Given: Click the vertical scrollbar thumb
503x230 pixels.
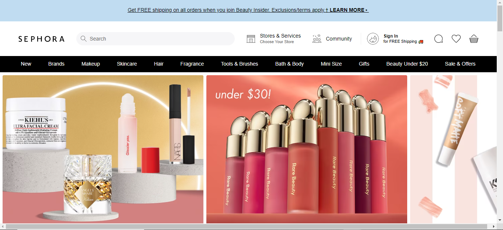Looking at the screenshot, I should [x=500, y=19].
